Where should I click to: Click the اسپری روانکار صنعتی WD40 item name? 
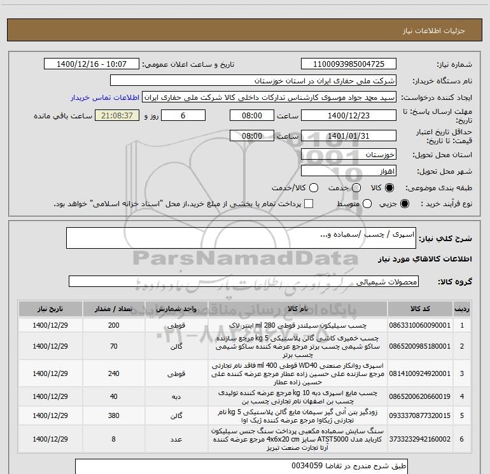tap(298, 373)
